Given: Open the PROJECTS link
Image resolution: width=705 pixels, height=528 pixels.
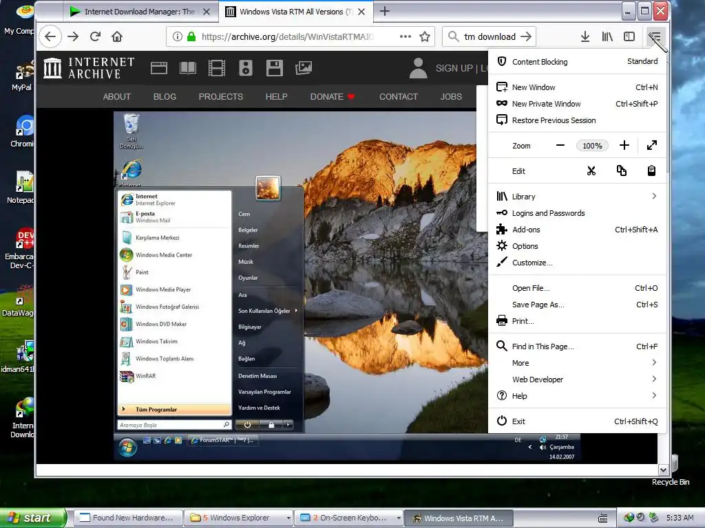Looking at the screenshot, I should coord(221,96).
